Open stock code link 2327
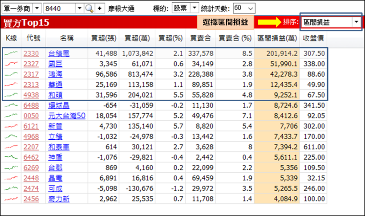This screenshot has width=365, height=216. click(31, 64)
